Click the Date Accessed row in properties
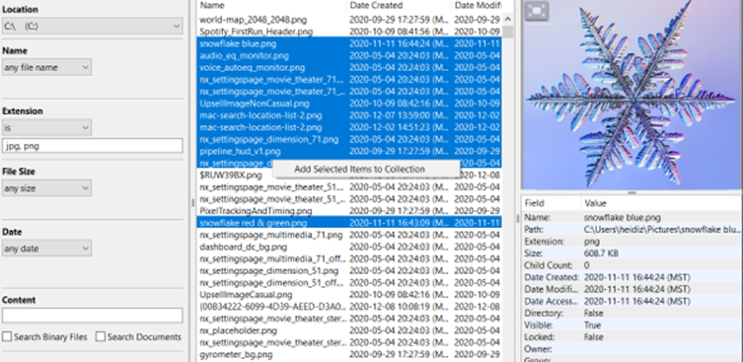 pyautogui.click(x=632, y=302)
